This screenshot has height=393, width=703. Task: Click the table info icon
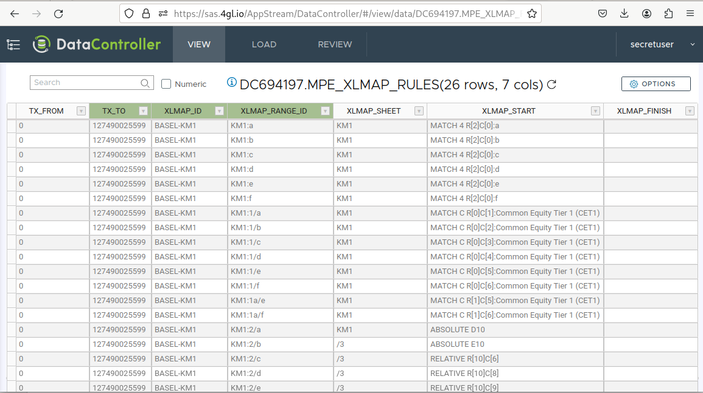pos(231,83)
